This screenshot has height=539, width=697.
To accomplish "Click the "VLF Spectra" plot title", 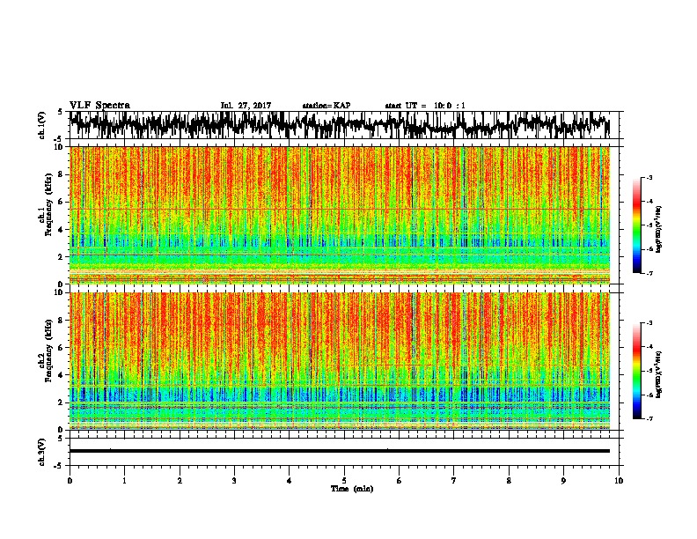I will coord(99,106).
